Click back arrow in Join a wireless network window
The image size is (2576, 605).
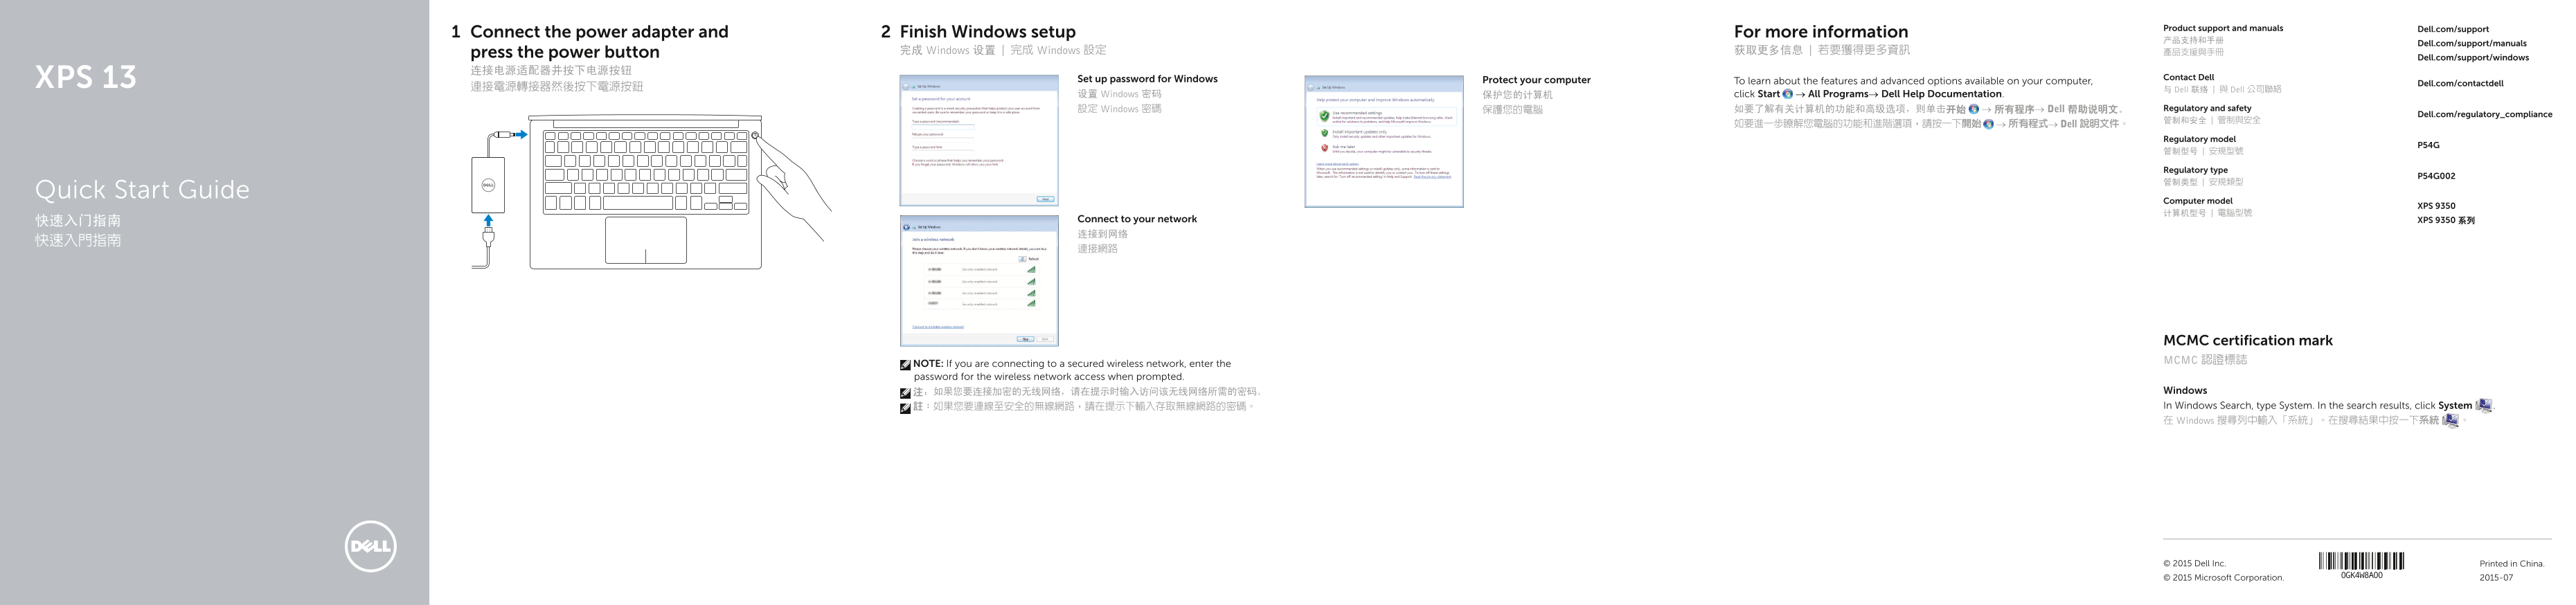click(907, 227)
